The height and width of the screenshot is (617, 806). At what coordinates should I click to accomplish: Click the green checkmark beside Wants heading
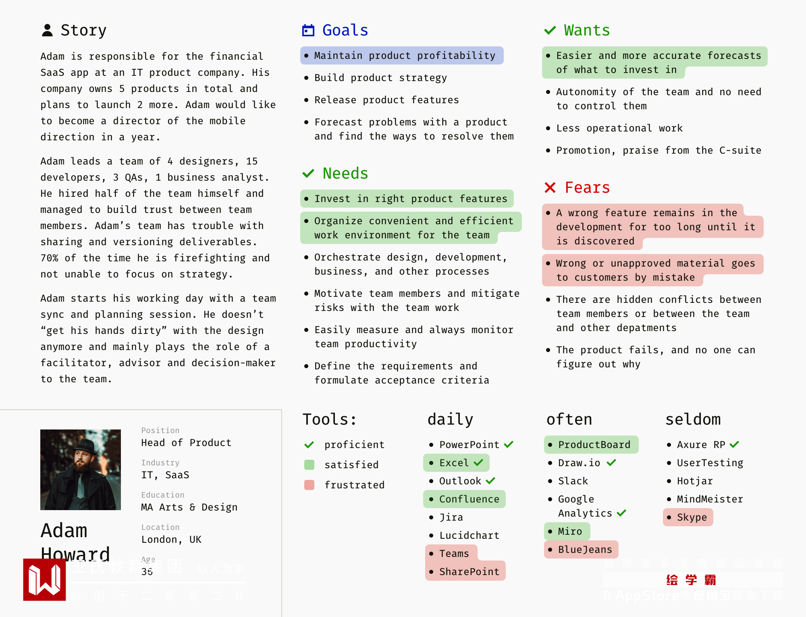click(550, 30)
